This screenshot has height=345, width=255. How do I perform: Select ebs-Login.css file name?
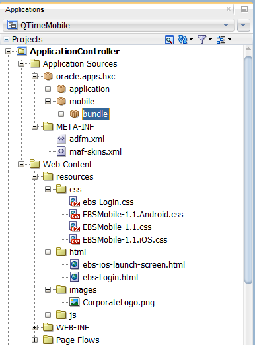click(x=108, y=202)
